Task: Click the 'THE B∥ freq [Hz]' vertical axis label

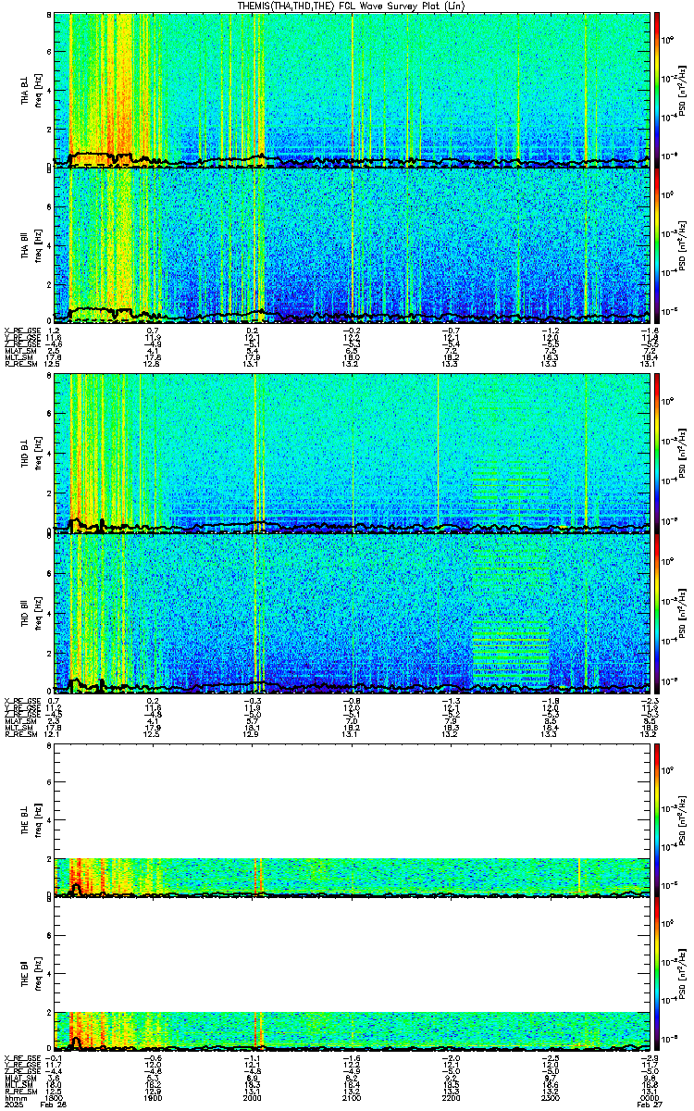Action: click(31, 975)
